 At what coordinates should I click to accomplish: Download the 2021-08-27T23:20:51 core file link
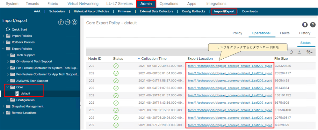230,125
